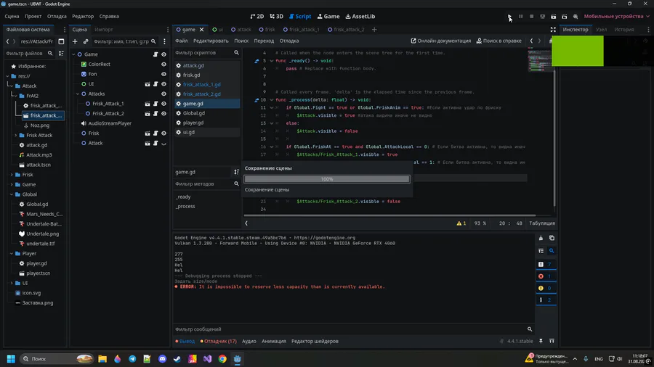
Task: Open the Отладка top menu
Action: pyautogui.click(x=57, y=16)
